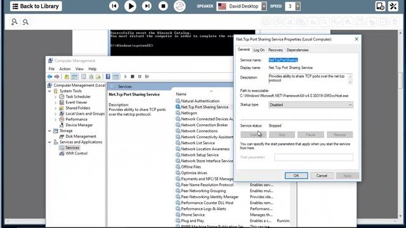Select Network Connection Broker service
The image size is (406, 228).
click(204, 125)
